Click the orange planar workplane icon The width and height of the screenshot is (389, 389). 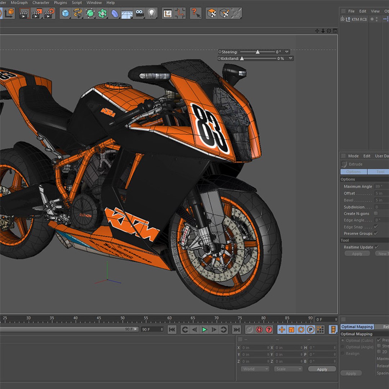coord(180,13)
